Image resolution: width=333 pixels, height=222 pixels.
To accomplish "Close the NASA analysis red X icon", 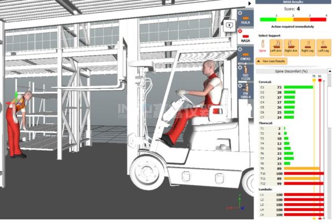I will [x=240, y=31].
